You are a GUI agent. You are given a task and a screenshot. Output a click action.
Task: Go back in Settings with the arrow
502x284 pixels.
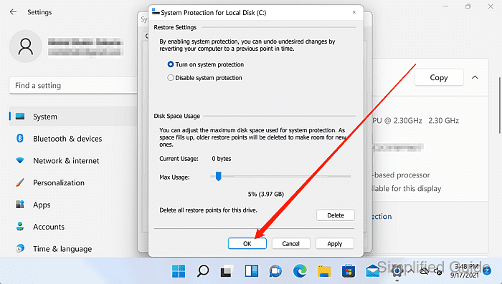click(13, 12)
